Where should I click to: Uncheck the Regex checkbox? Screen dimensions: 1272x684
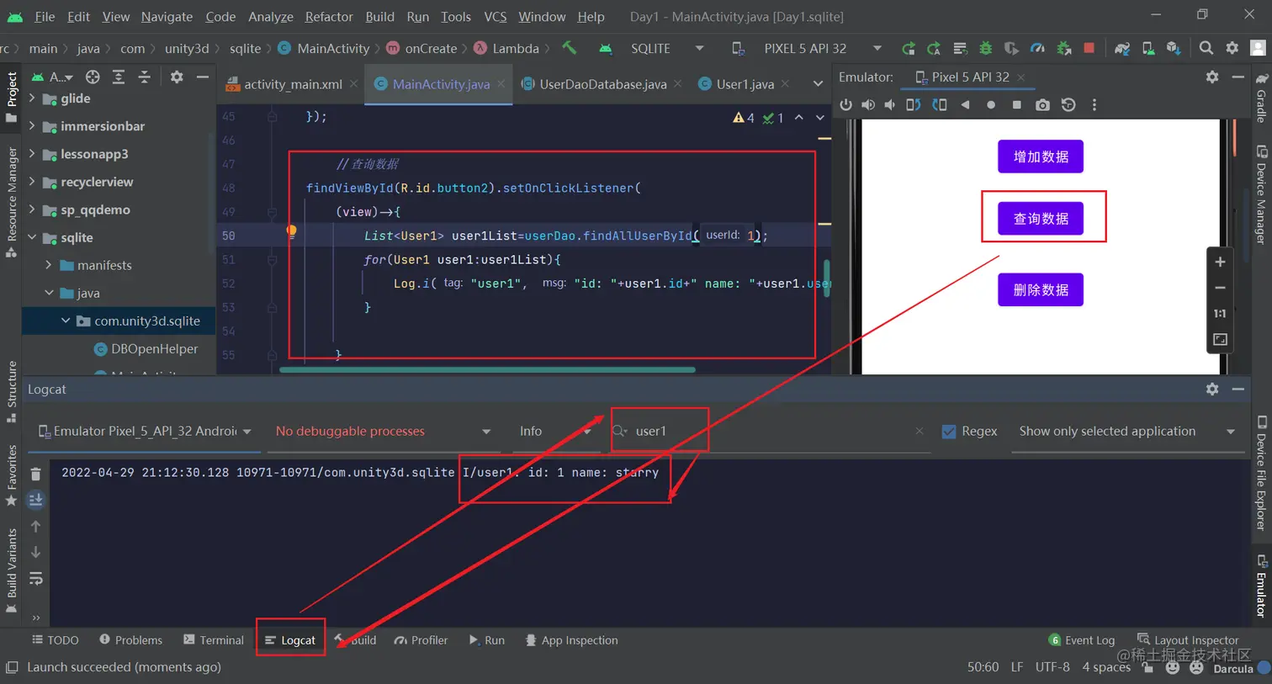tap(948, 431)
